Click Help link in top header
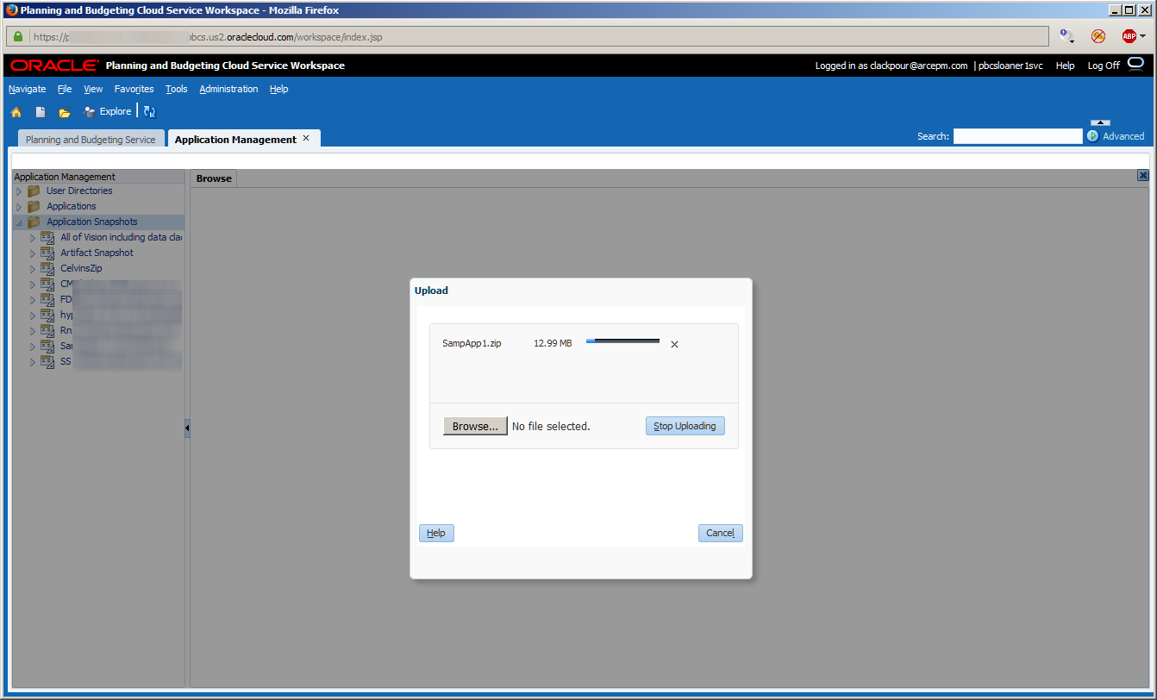This screenshot has width=1157, height=700. 1066,66
